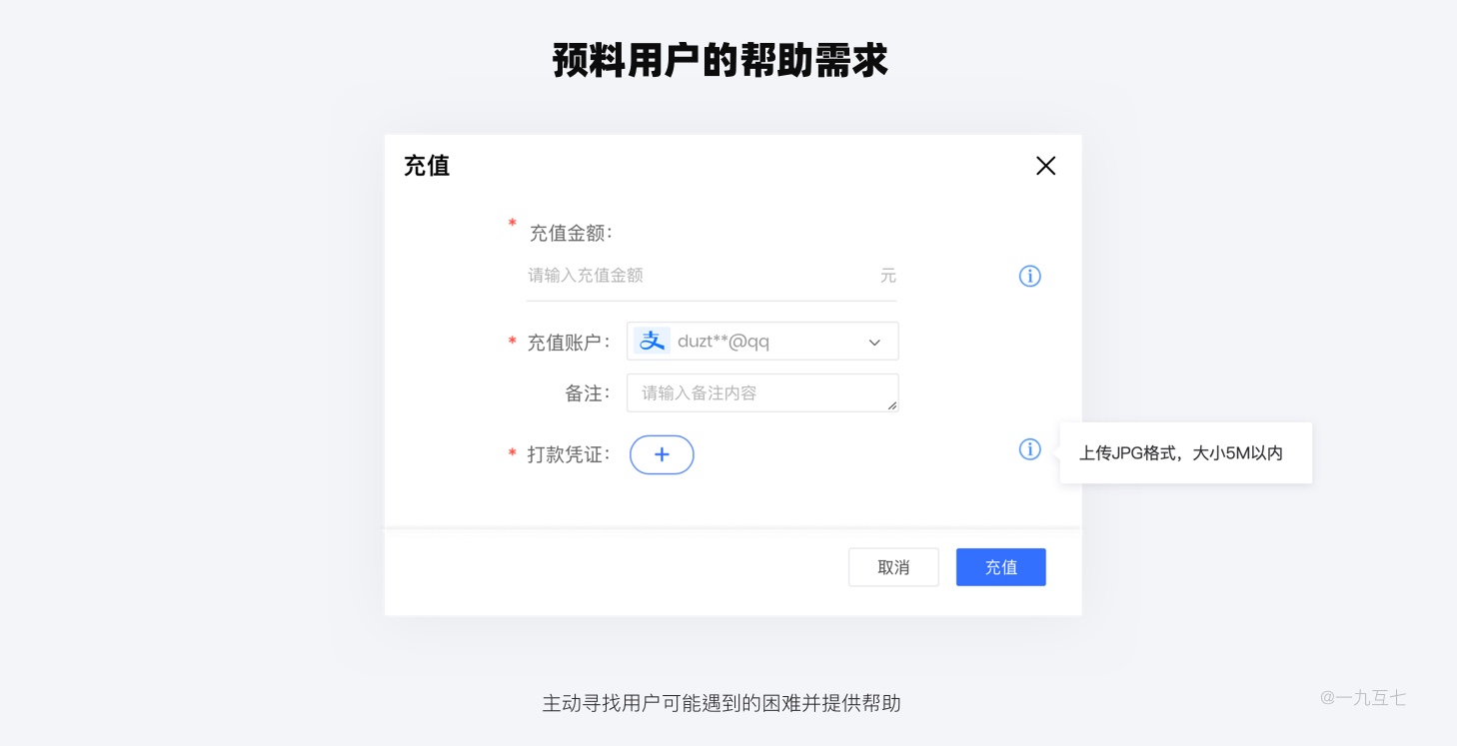The height and width of the screenshot is (746, 1457).
Task: Click the info icon next to 打款凭证
Action: pyautogui.click(x=1029, y=449)
